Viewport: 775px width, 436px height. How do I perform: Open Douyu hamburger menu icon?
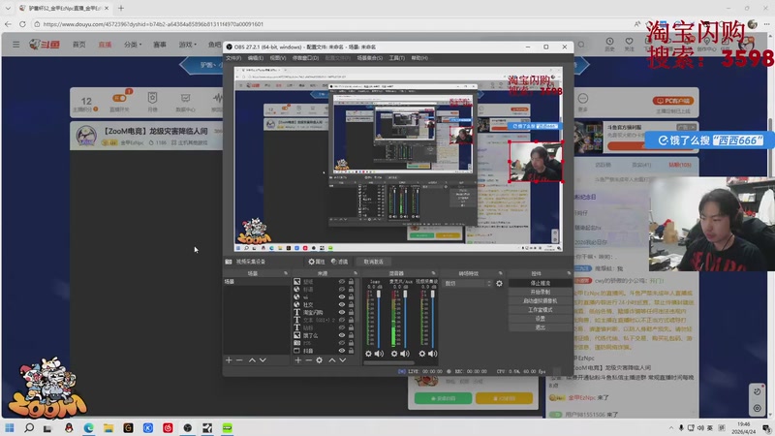[x=16, y=45]
